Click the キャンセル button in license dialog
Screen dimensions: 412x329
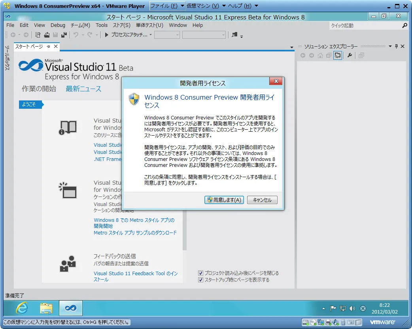point(262,200)
